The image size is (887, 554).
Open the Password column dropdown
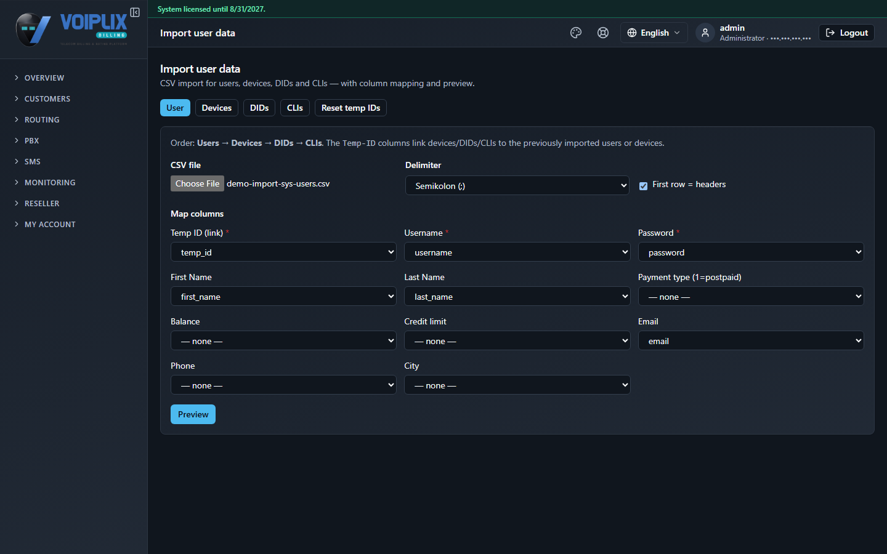click(751, 252)
